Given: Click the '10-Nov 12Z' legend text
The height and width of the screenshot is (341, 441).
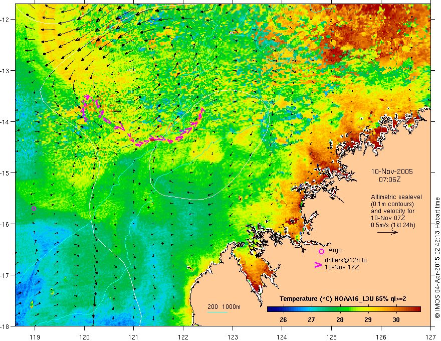Looking at the screenshot, I should (342, 267).
